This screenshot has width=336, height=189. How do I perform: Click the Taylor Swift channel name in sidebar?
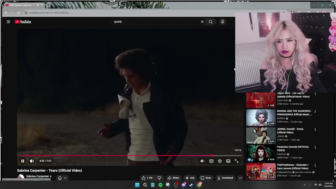pos(282,100)
